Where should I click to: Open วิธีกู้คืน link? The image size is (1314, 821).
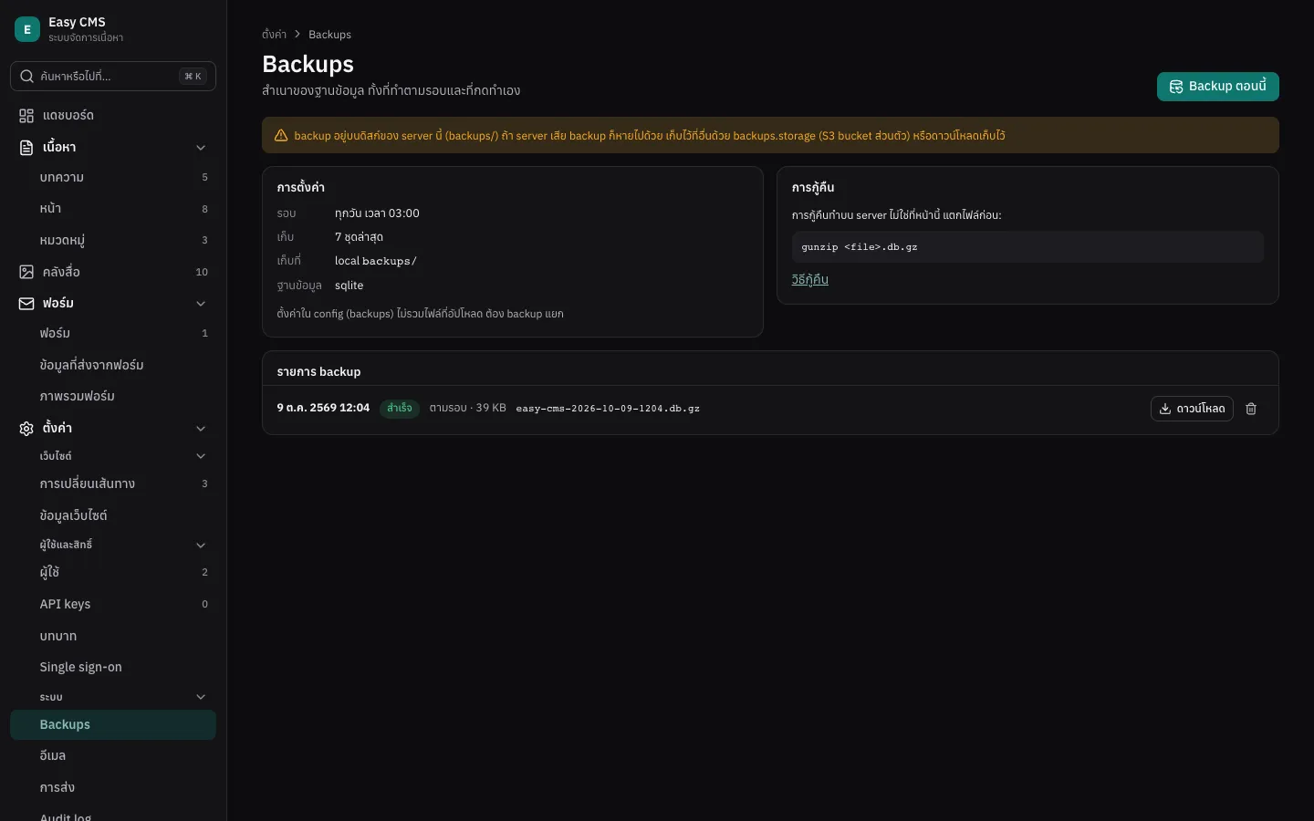click(x=809, y=280)
